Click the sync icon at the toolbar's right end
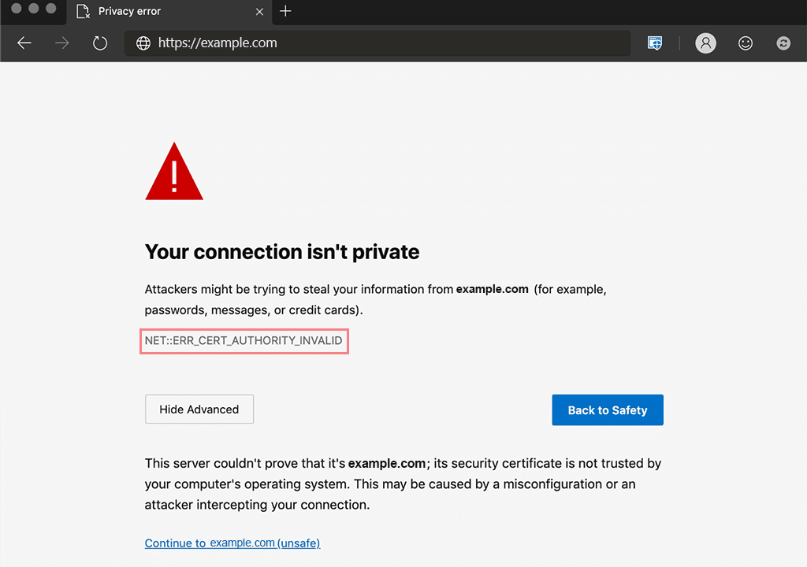This screenshot has width=807, height=567. [783, 43]
